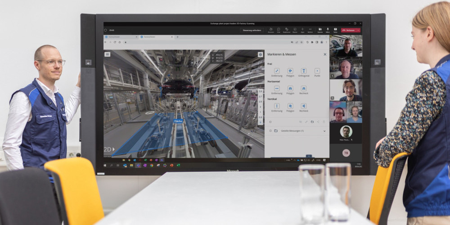Switch to the 2D view
450x225 pixels.
pyautogui.click(x=109, y=149)
